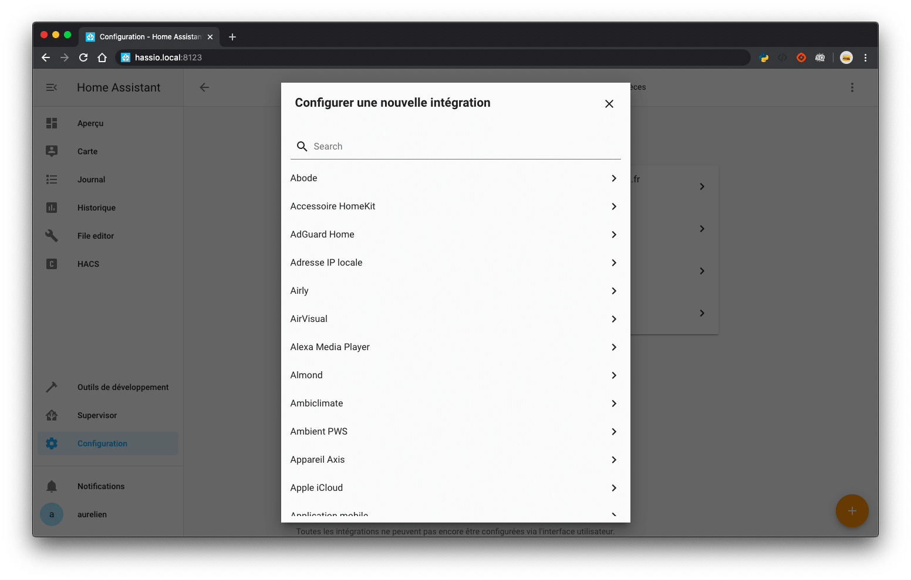Expand the Airly chevron
The height and width of the screenshot is (580, 911).
[x=614, y=291]
